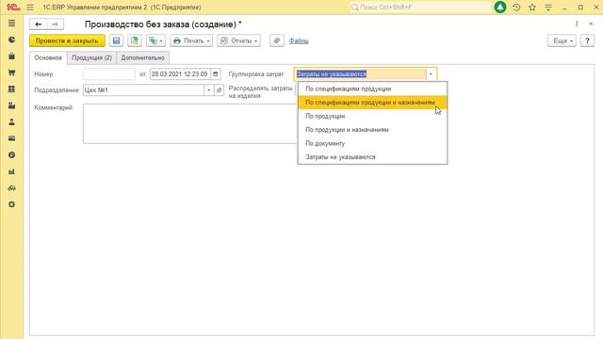Image resolution: width=603 pixels, height=339 pixels.
Task: Open the shopping cart section in sidebar
Action: point(11,73)
